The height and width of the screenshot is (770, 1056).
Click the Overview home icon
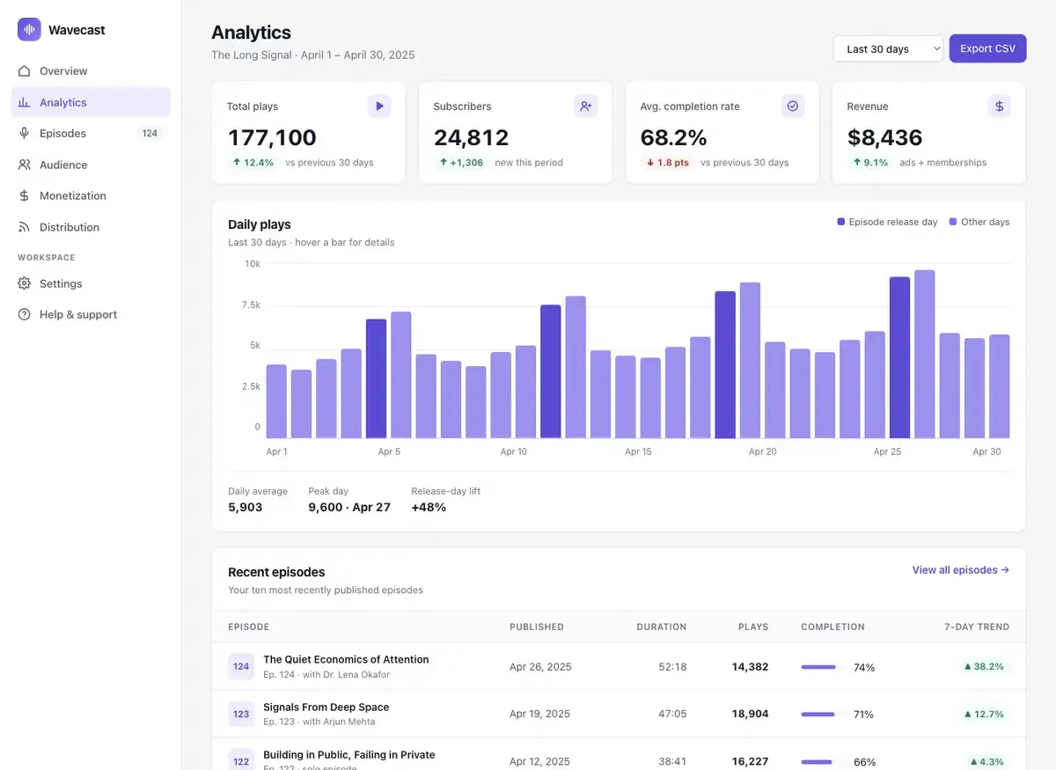[25, 70]
